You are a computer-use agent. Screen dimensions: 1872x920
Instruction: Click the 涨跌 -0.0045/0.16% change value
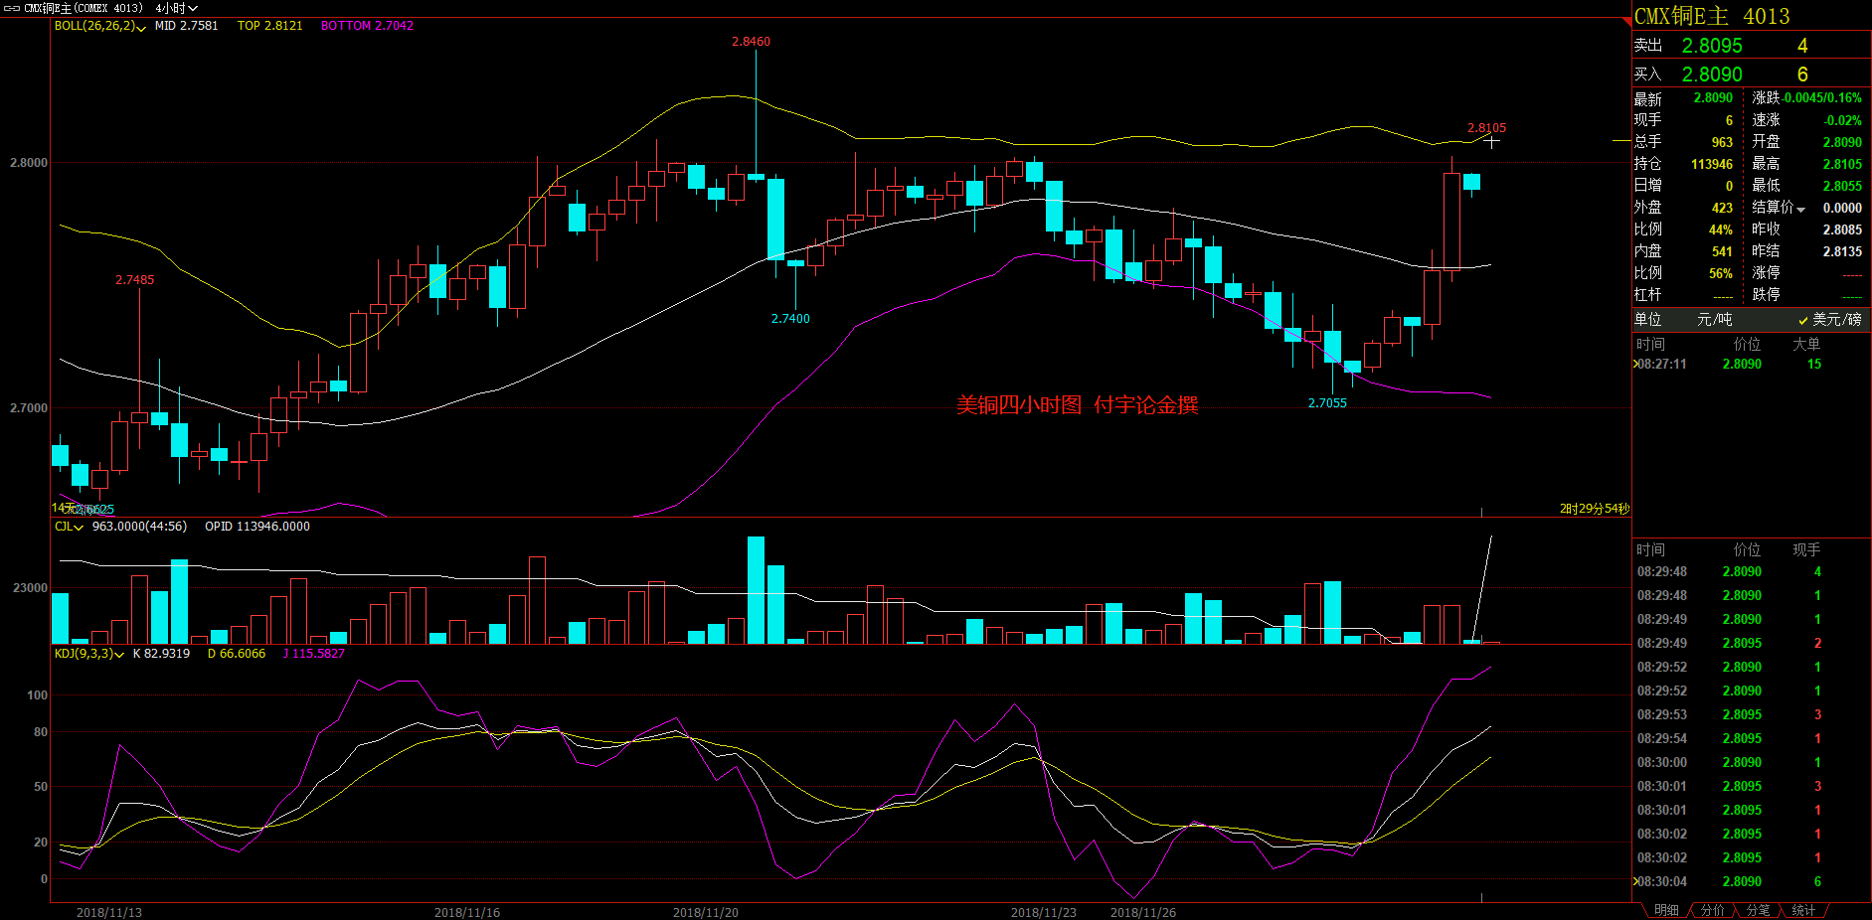pos(1822,98)
